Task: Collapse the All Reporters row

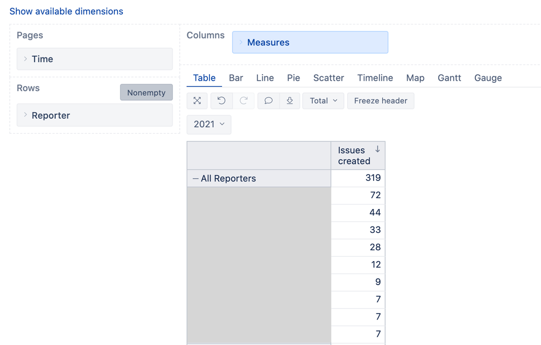Action: [195, 178]
